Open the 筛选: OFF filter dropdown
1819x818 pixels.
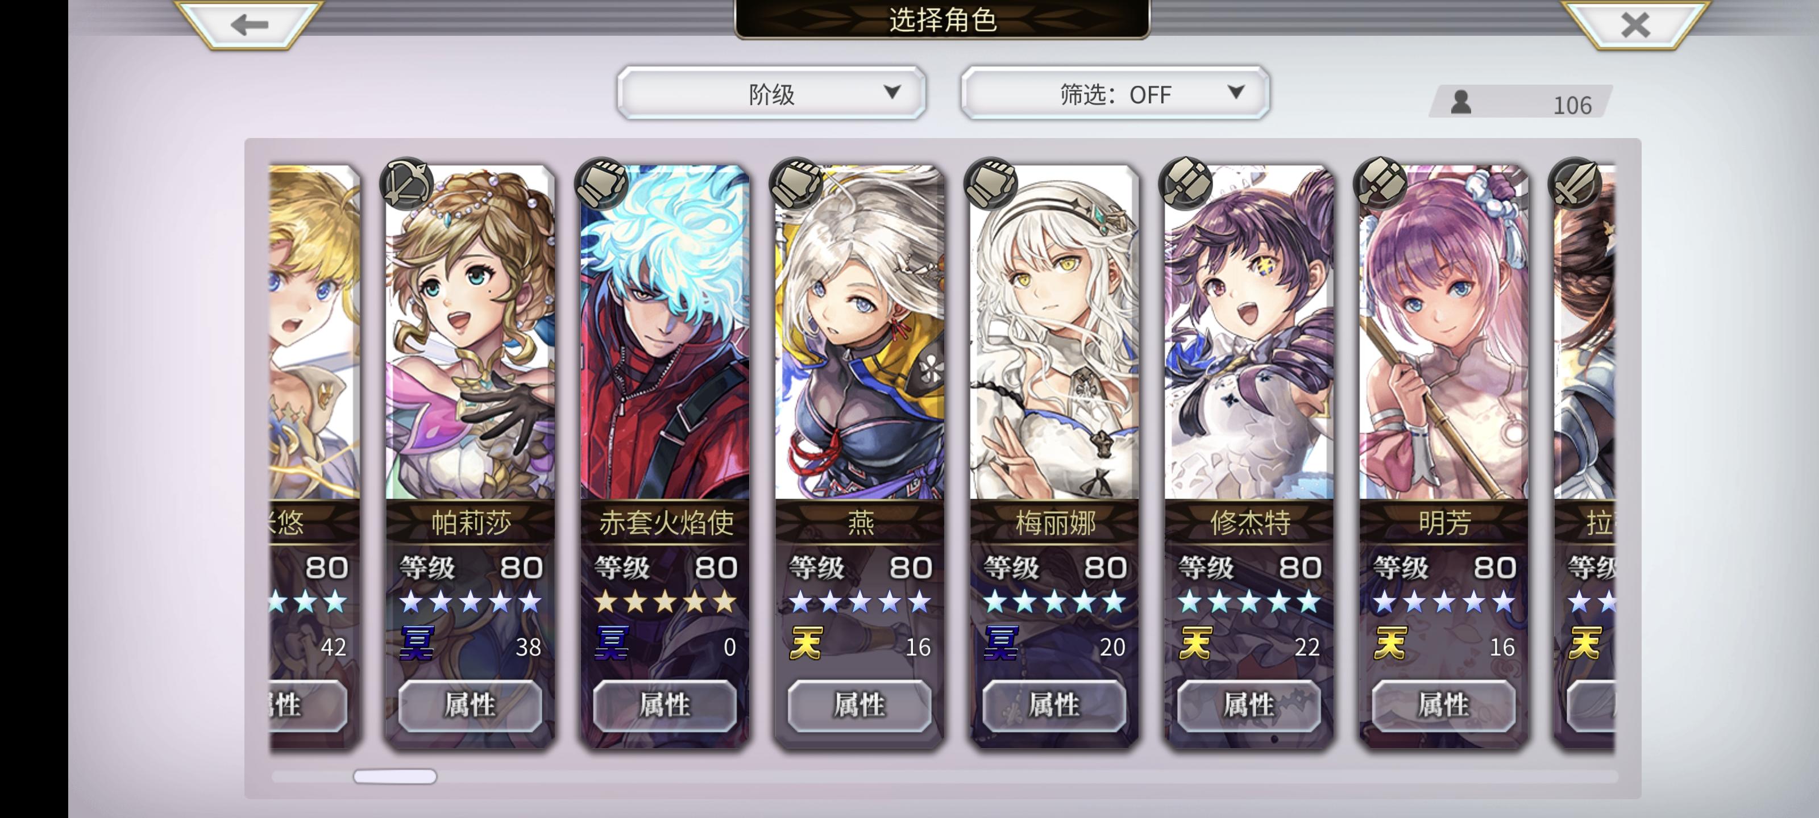point(1115,93)
